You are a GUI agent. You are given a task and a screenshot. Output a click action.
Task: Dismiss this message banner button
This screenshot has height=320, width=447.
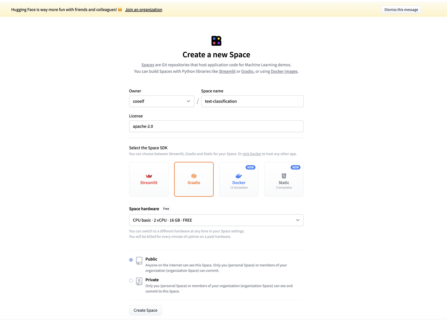click(401, 9)
